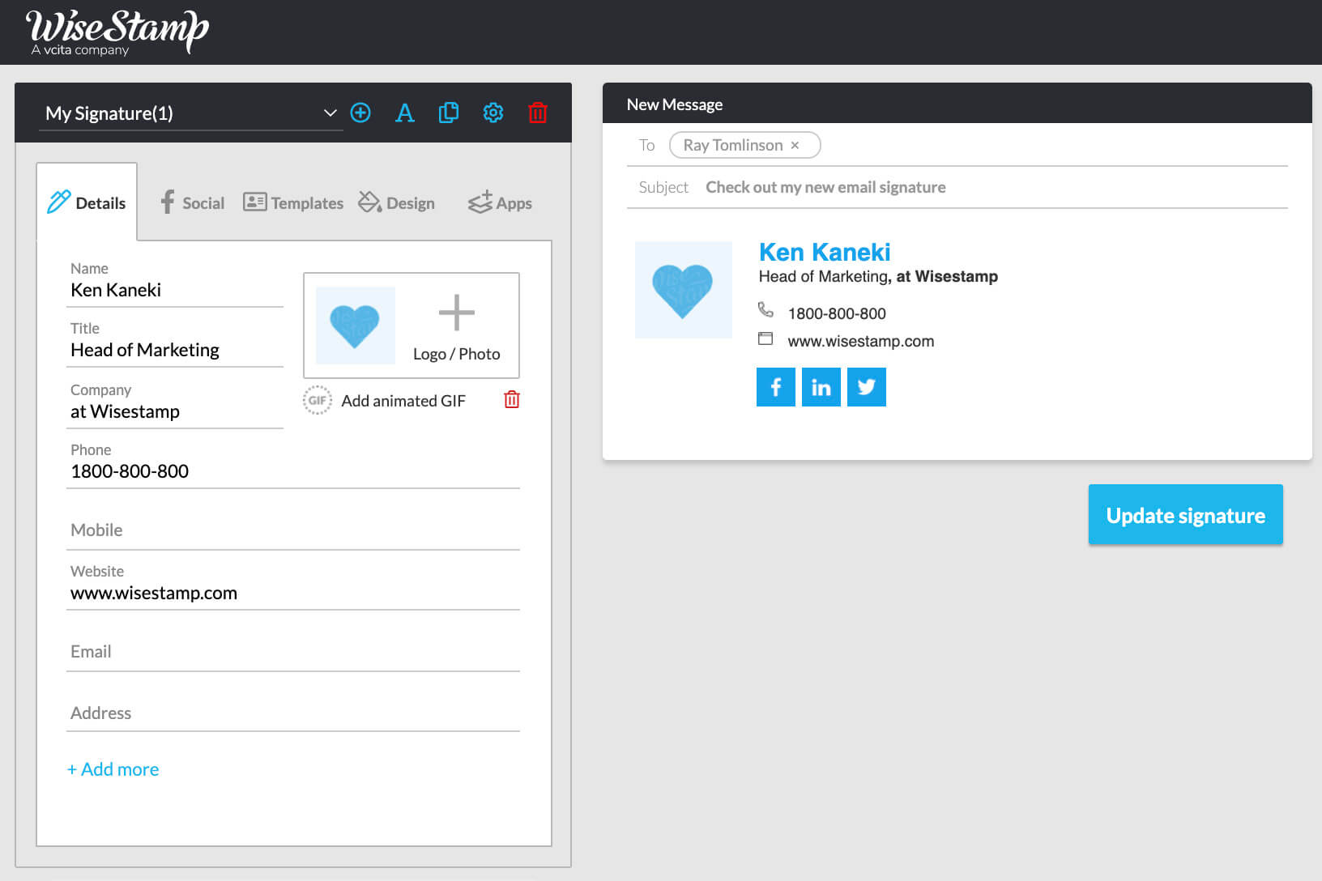
Task: Click the add new signature plus icon
Action: [360, 113]
